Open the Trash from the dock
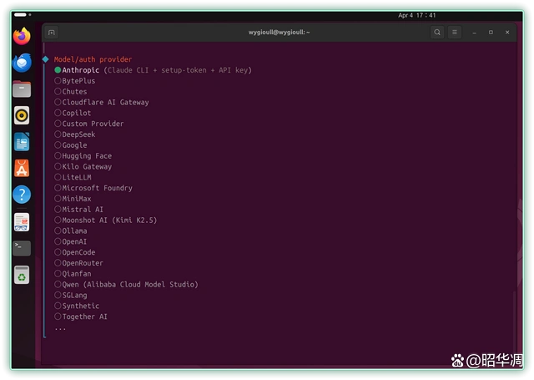This screenshot has width=534, height=380. tap(22, 275)
